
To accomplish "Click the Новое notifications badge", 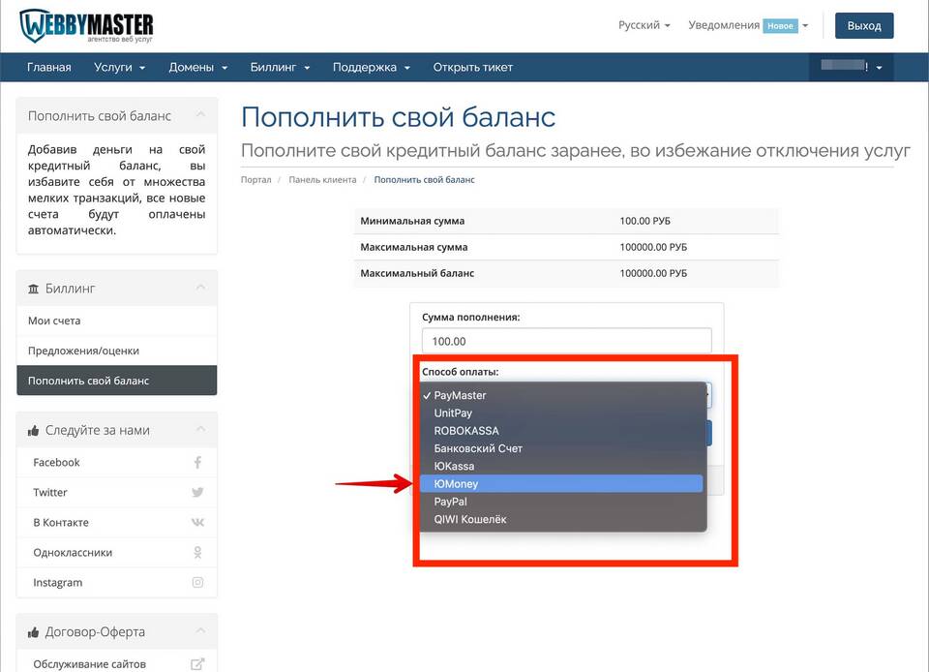I will click(780, 26).
